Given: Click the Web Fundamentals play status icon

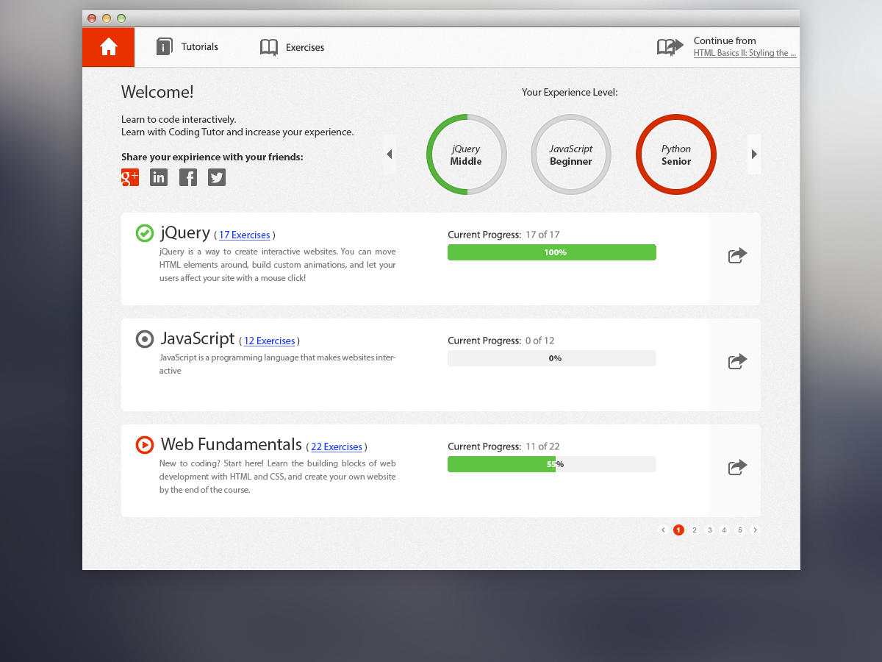Looking at the screenshot, I should pyautogui.click(x=145, y=445).
